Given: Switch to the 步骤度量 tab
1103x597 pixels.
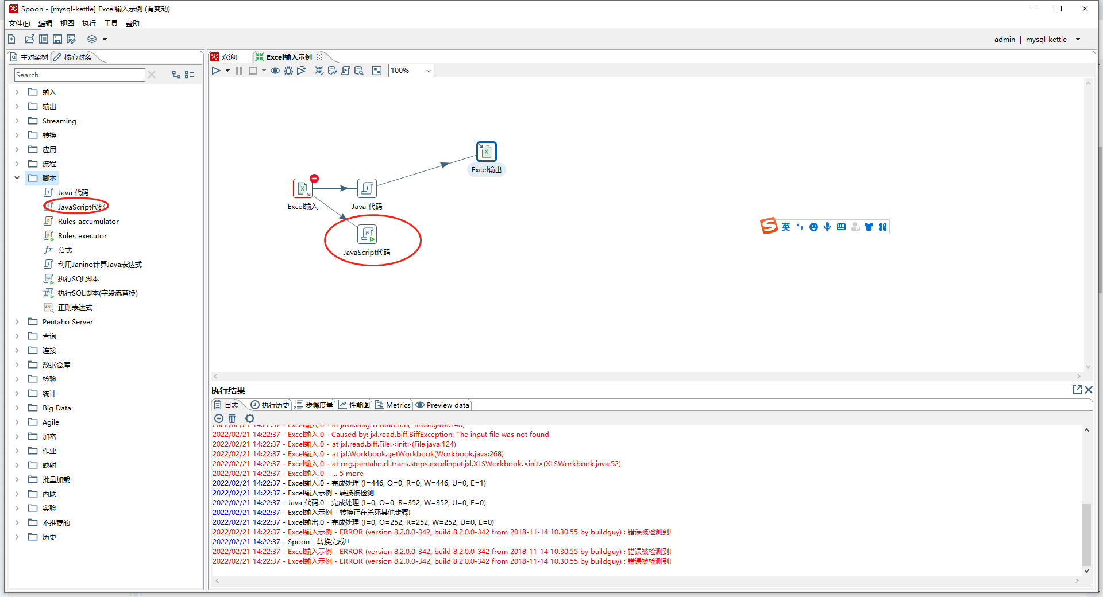Looking at the screenshot, I should pos(314,405).
